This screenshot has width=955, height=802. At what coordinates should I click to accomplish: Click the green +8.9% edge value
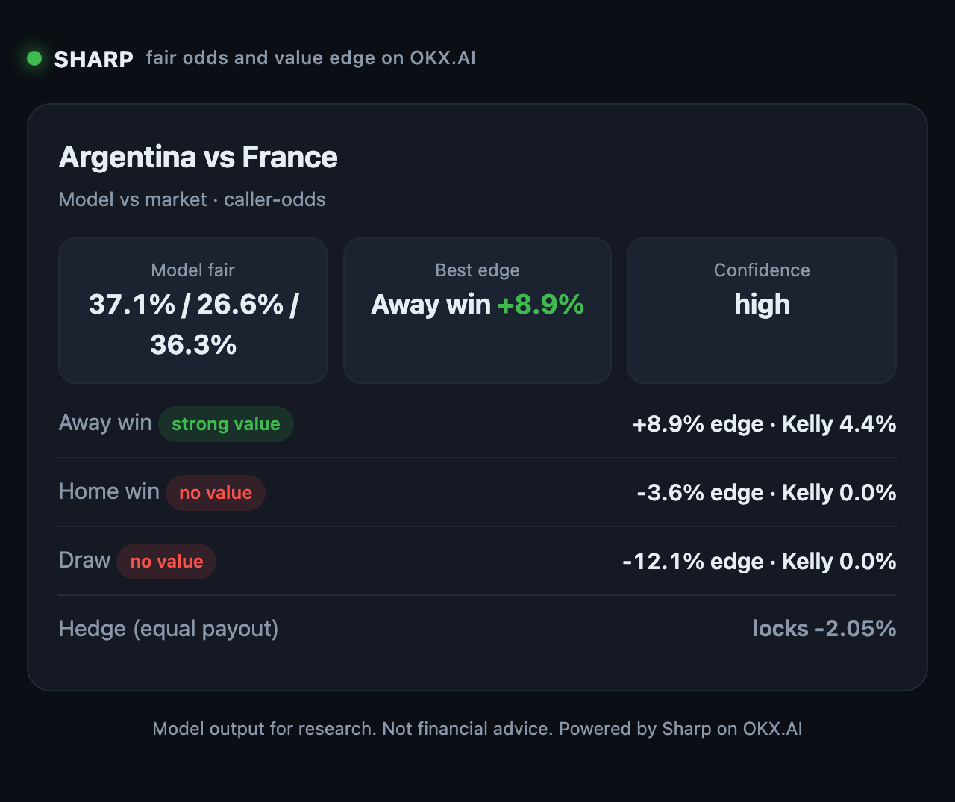(540, 305)
